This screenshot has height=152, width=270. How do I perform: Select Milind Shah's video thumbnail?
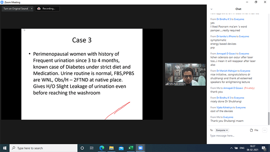(x=185, y=74)
